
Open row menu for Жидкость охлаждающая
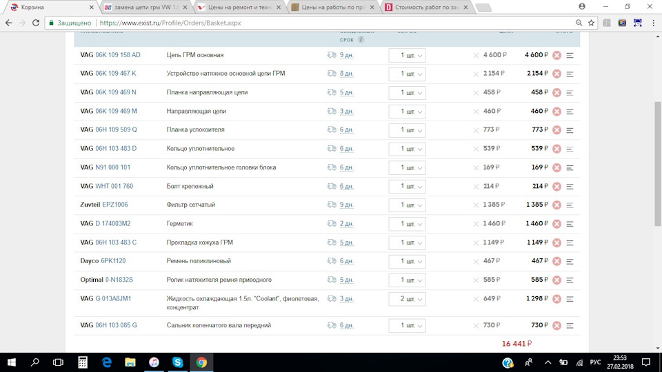click(570, 299)
